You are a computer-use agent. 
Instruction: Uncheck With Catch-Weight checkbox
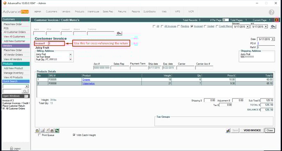[x=74, y=135]
